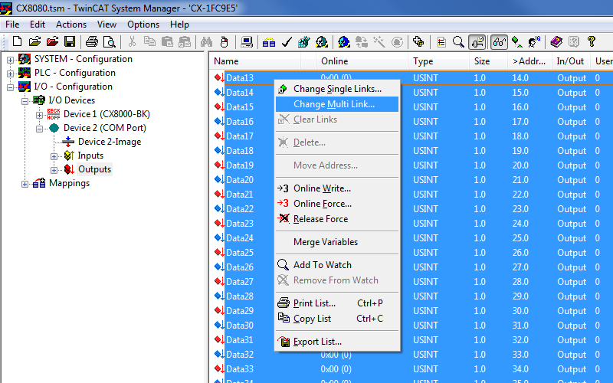Collapse the I/O - Configuration node
This screenshot has width=613, height=383.
click(10, 87)
